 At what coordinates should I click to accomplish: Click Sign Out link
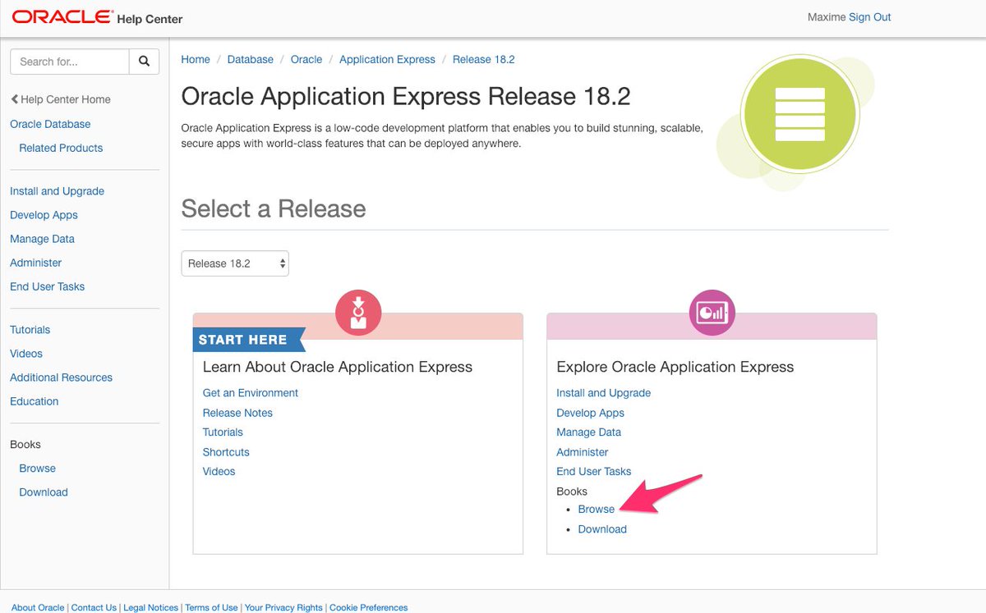tap(870, 17)
